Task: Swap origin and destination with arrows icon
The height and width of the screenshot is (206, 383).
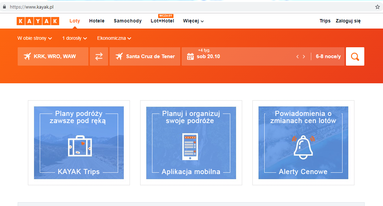Action: 99,56
